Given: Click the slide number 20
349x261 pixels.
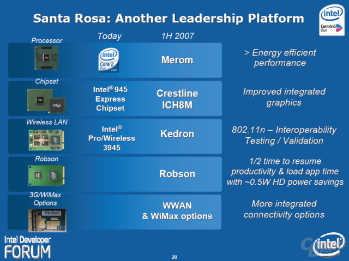Looking at the screenshot, I should 174,257.
